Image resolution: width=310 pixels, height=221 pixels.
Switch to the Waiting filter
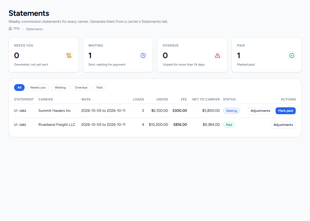pyautogui.click(x=60, y=88)
